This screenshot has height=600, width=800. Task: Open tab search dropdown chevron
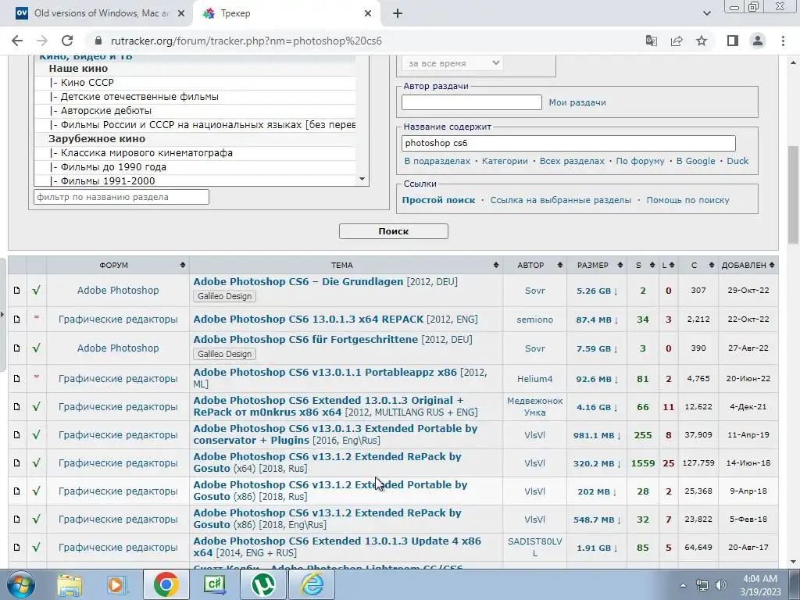706,13
